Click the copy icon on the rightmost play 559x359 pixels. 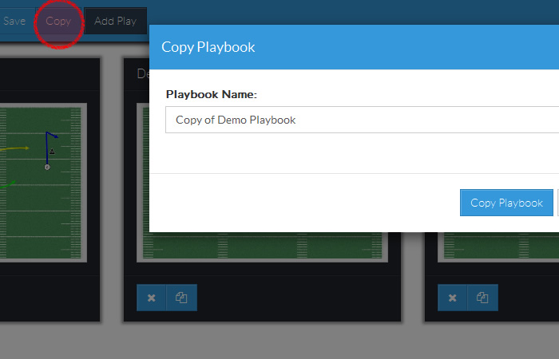482,298
